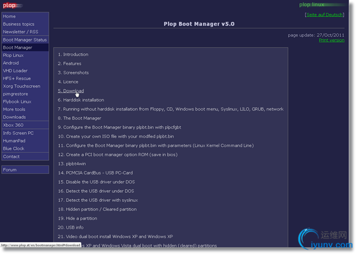Jump to 1. Introduction section
Screen dimensions: 356x254
pyautogui.click(x=73, y=54)
